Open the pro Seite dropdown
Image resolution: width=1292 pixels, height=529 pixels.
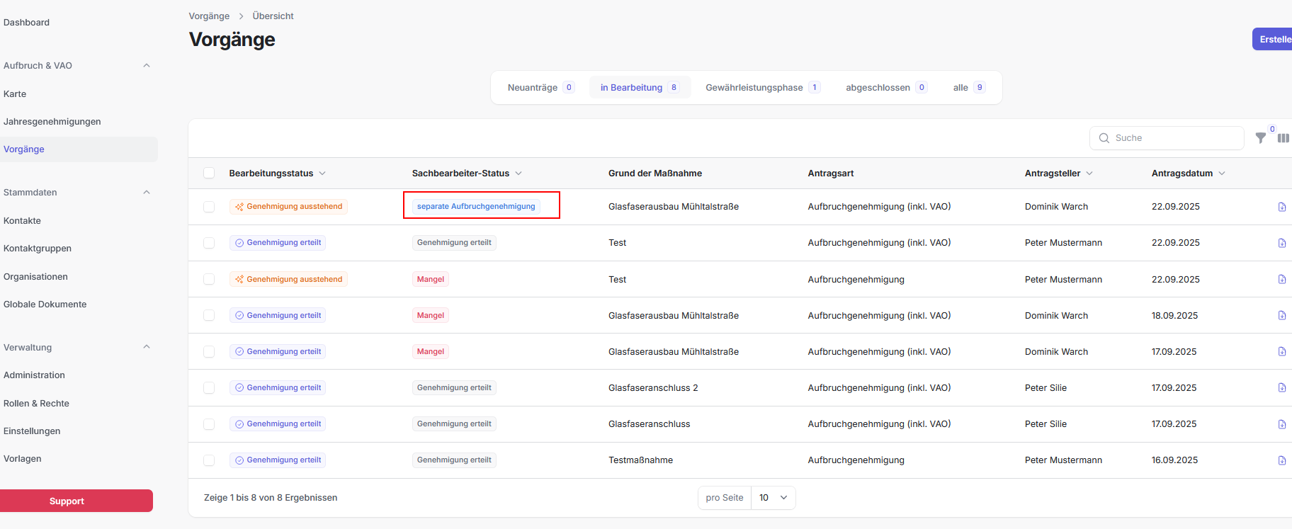[x=773, y=498]
